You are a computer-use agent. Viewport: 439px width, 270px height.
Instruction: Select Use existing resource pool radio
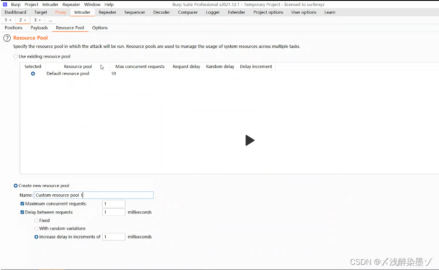coord(16,56)
